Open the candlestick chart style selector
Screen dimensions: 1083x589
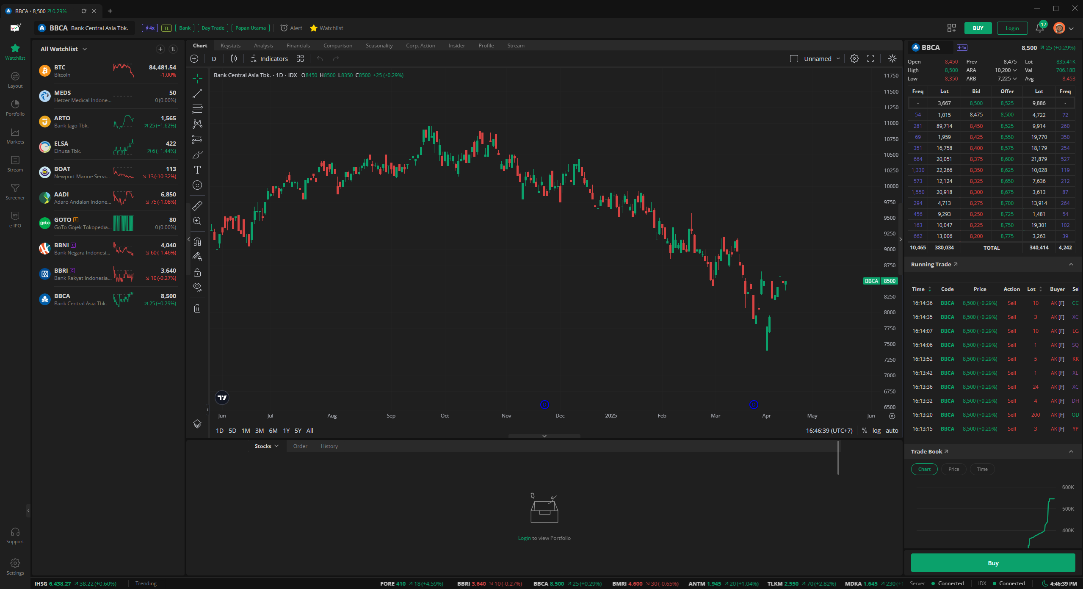(x=234, y=59)
